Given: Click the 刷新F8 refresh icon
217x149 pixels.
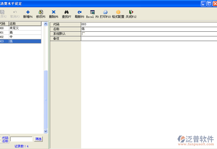Looking at the screenshot, I should point(79,12).
